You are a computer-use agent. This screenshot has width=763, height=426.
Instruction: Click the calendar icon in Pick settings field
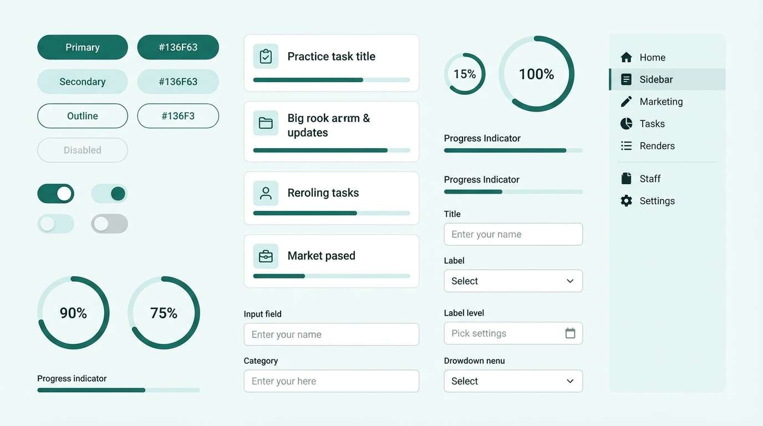571,333
